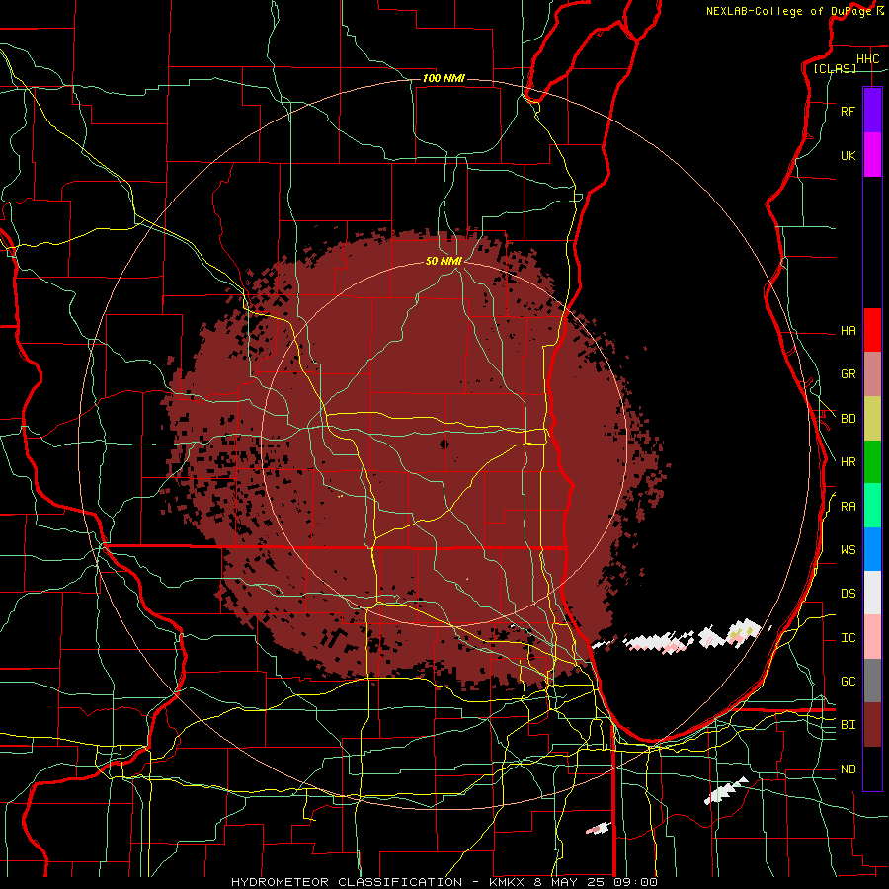
Task: Click the RF legend label
Action: [849, 111]
